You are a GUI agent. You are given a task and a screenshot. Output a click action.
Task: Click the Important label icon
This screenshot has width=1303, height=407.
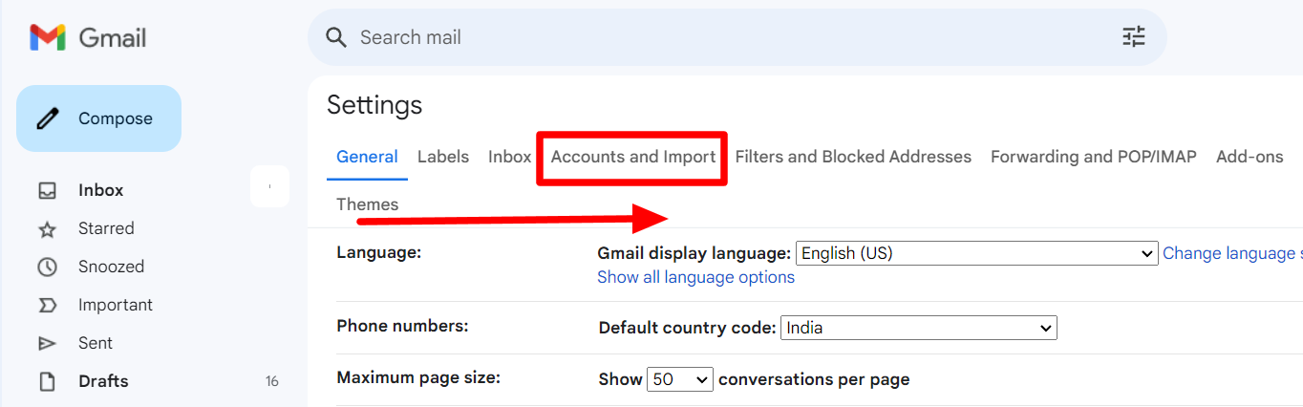coord(47,305)
